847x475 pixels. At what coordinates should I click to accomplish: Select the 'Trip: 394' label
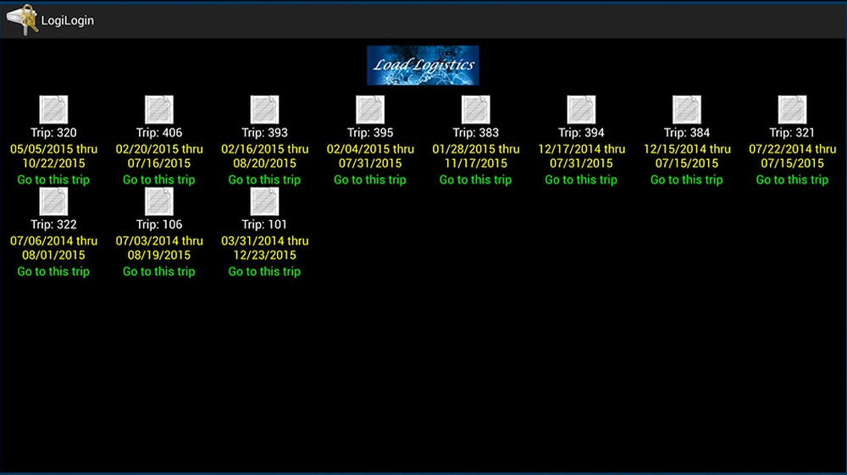(x=581, y=133)
